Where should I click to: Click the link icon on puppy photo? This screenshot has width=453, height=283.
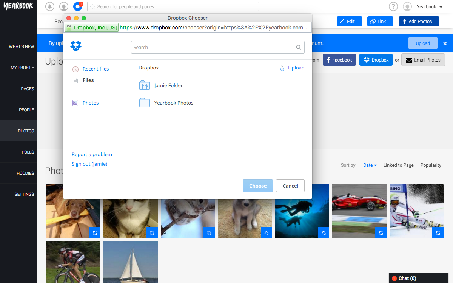tap(267, 232)
